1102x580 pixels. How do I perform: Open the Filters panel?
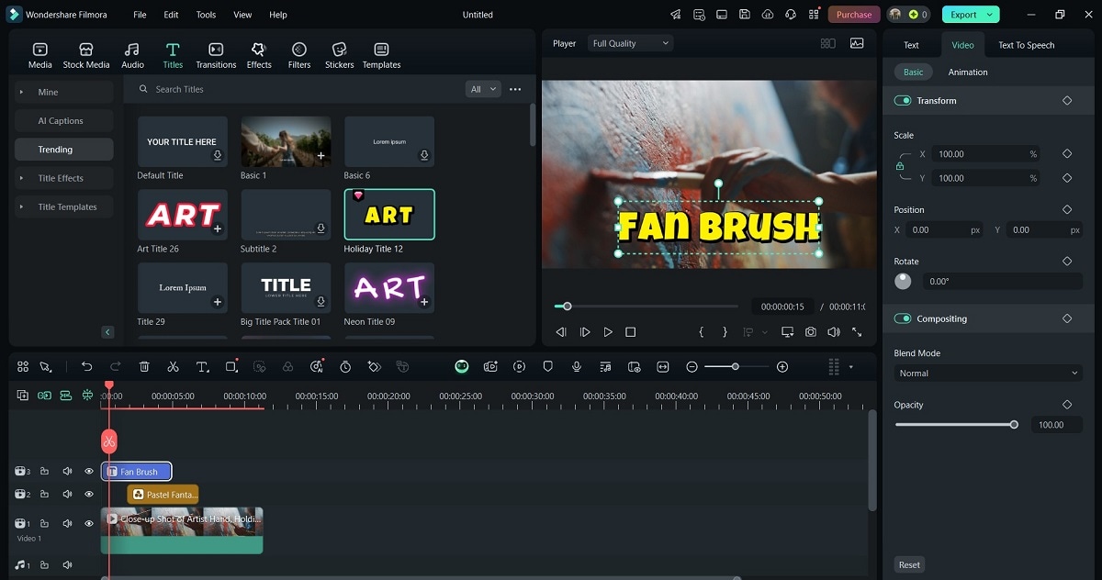point(299,55)
